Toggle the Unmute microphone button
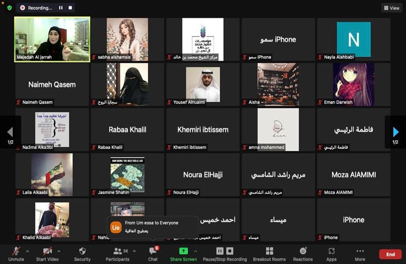Viewport: 406px width, 264px height. click(x=16, y=253)
